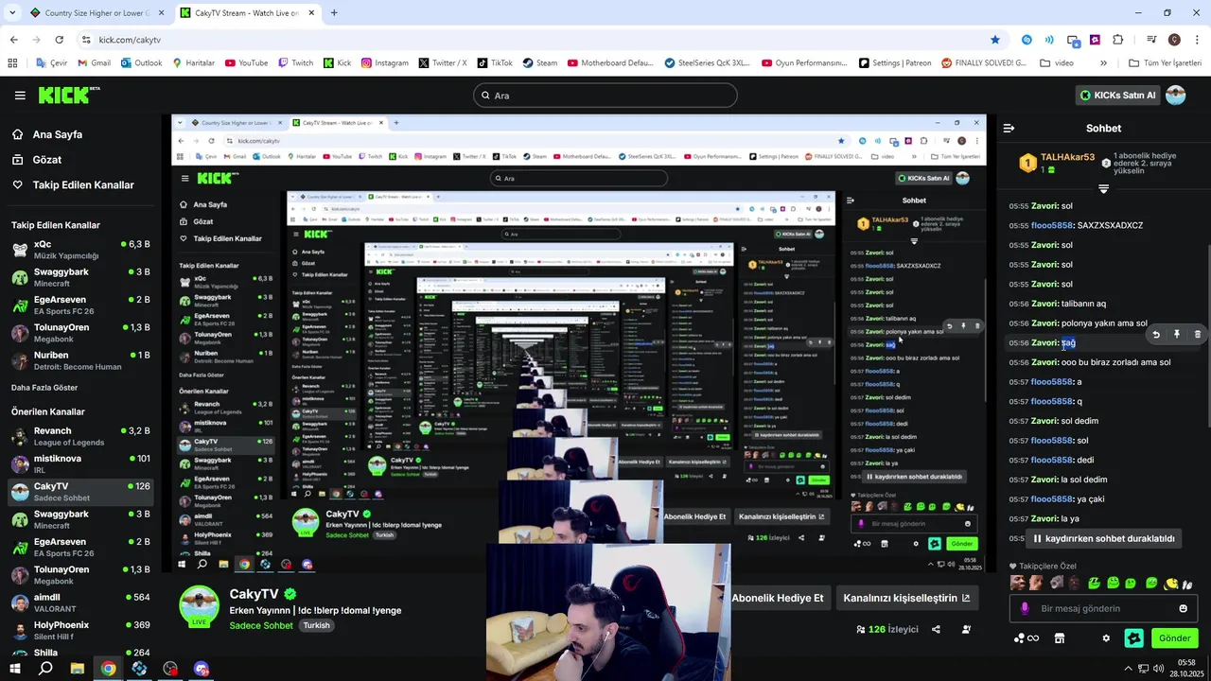Open the emoji picker smiley icon

[1183, 608]
